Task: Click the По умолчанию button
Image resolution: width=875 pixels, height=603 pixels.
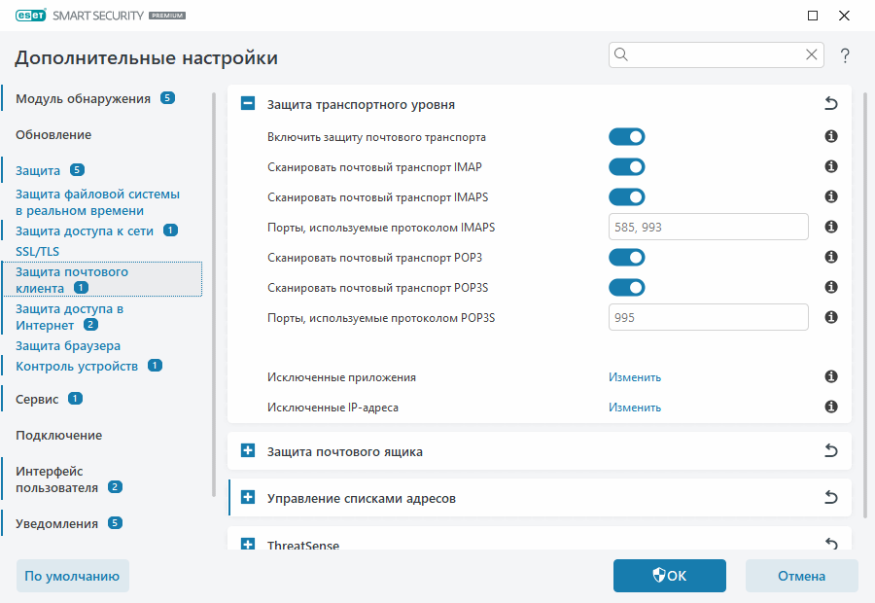Action: coord(72,576)
